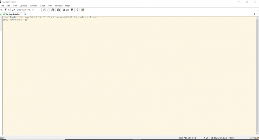Image resolution: width=259 pixels, height=140 pixels.
Task: Open the Options menu
Action: coord(23,6)
